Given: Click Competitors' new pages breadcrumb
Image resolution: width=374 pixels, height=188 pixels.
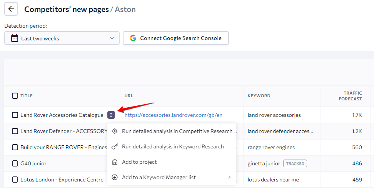Looking at the screenshot, I should (67, 9).
